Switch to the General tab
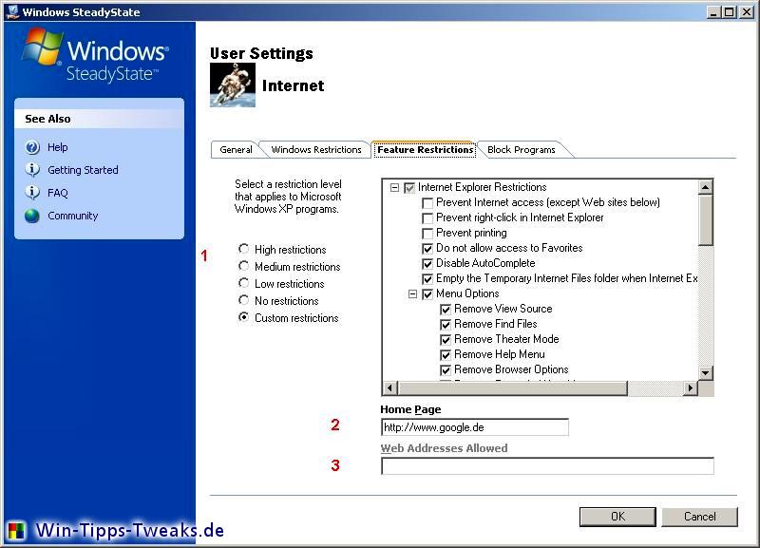The width and height of the screenshot is (760, 548). 236,150
